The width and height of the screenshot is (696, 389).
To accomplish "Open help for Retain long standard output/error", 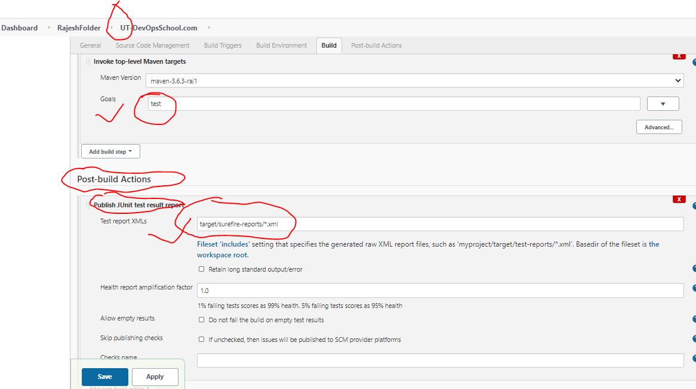I will [694, 269].
